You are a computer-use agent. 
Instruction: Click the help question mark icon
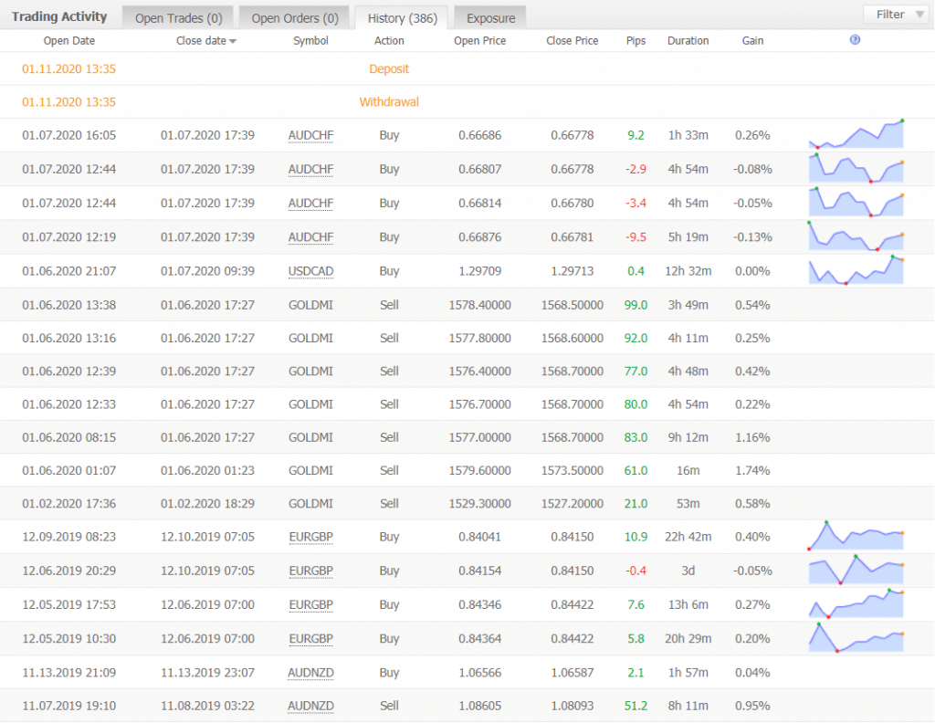pyautogui.click(x=855, y=40)
